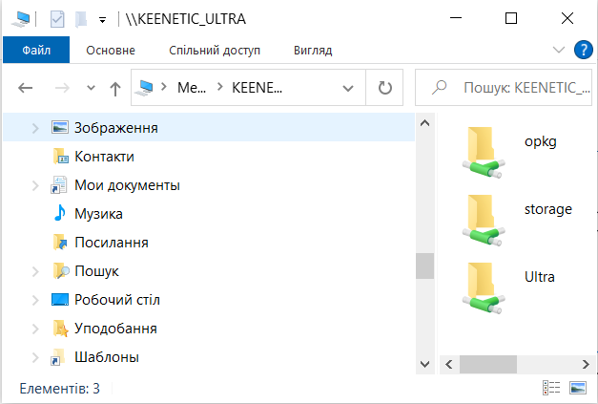Click navigation pane scroll up arrow
Screen dimensions: 598x404
tap(424, 123)
